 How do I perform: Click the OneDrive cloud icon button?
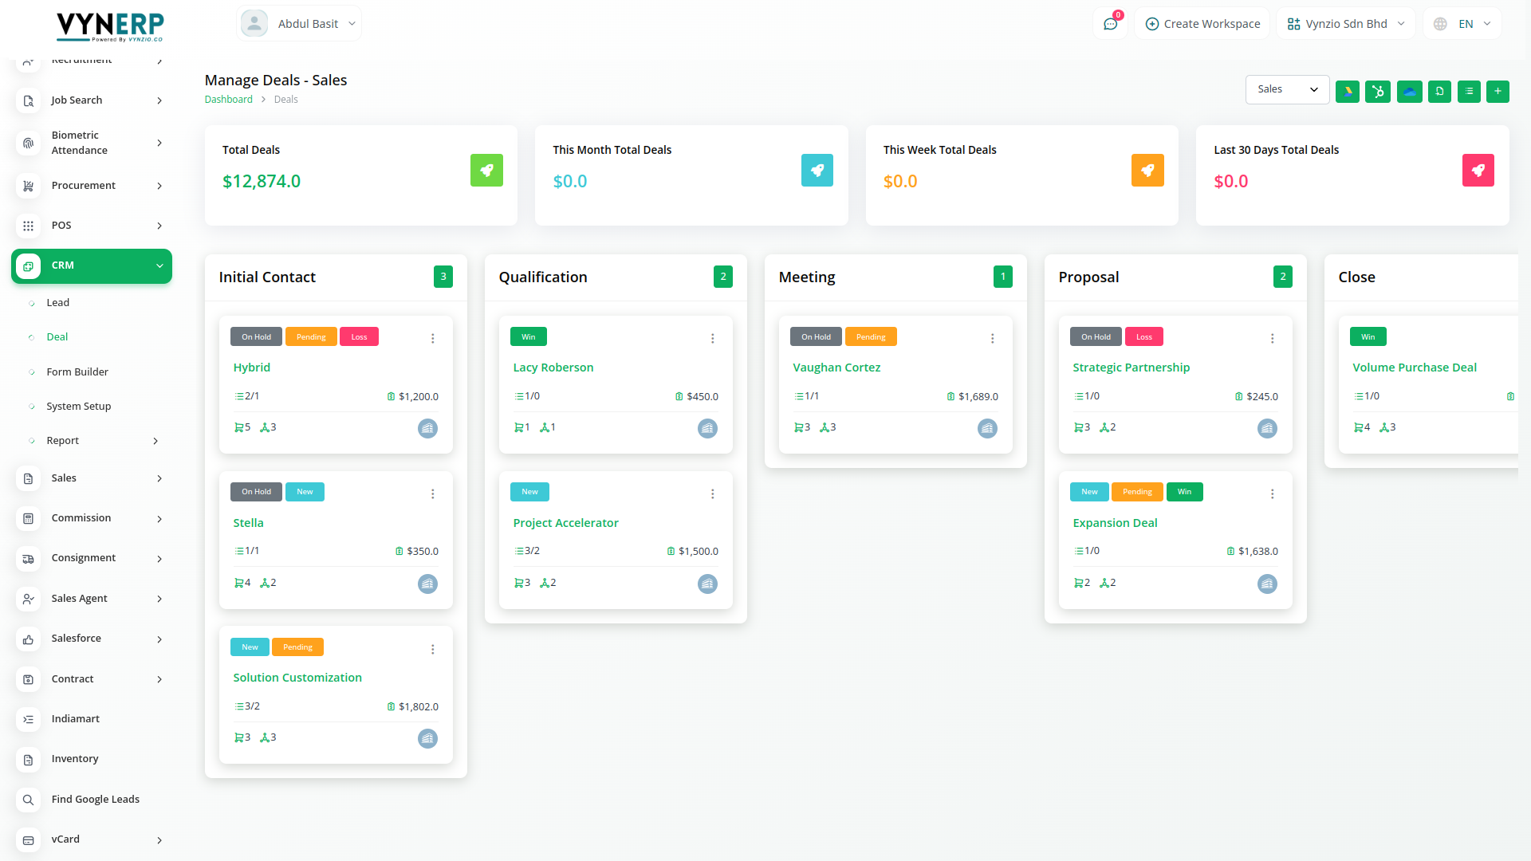pos(1409,92)
